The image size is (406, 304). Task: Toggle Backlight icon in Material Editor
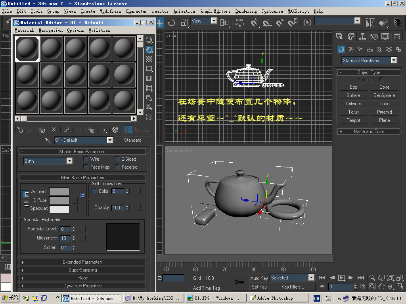pos(149,49)
